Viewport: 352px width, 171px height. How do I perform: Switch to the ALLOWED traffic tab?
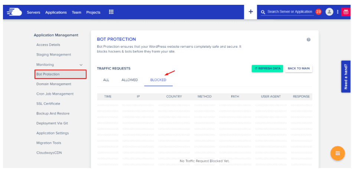(x=130, y=80)
